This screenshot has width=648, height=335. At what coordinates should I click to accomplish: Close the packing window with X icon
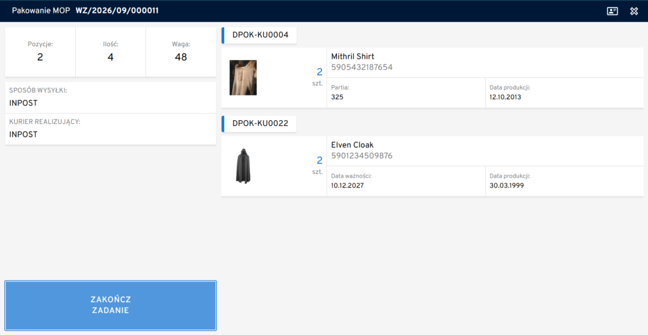[x=634, y=11]
